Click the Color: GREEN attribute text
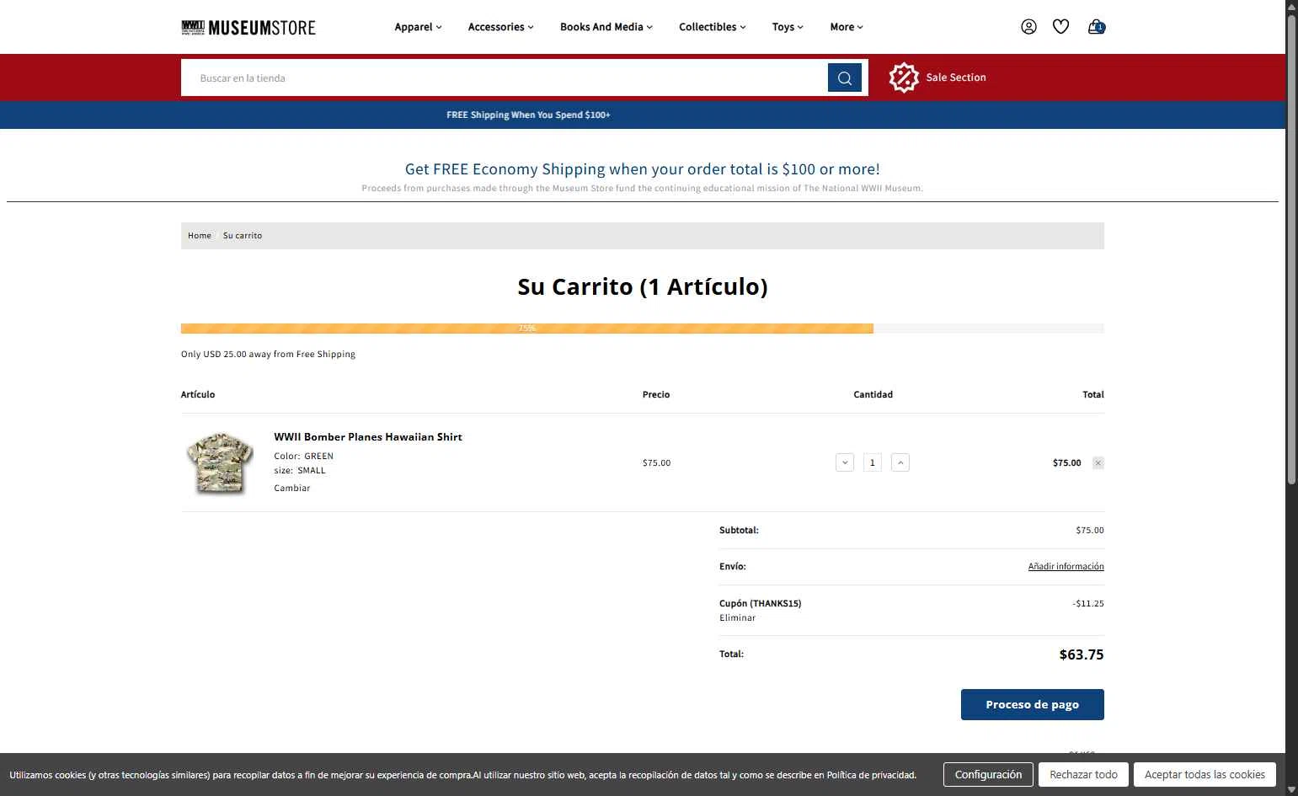Screen dimensions: 1298x796 tap(303, 456)
